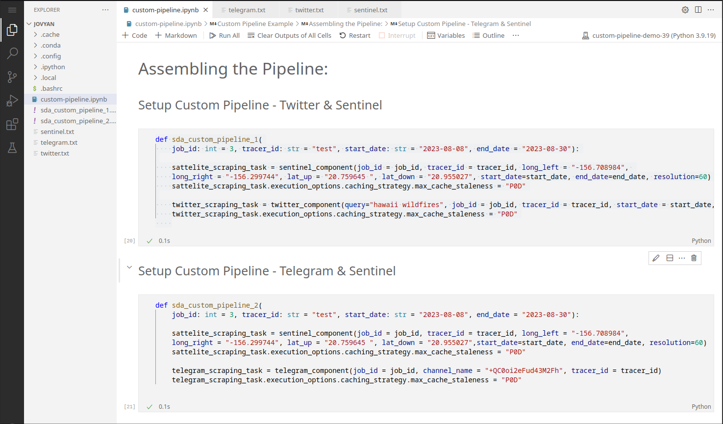Select the Assembling the Pipeline heading cell
This screenshot has height=424, width=723.
[x=233, y=69]
